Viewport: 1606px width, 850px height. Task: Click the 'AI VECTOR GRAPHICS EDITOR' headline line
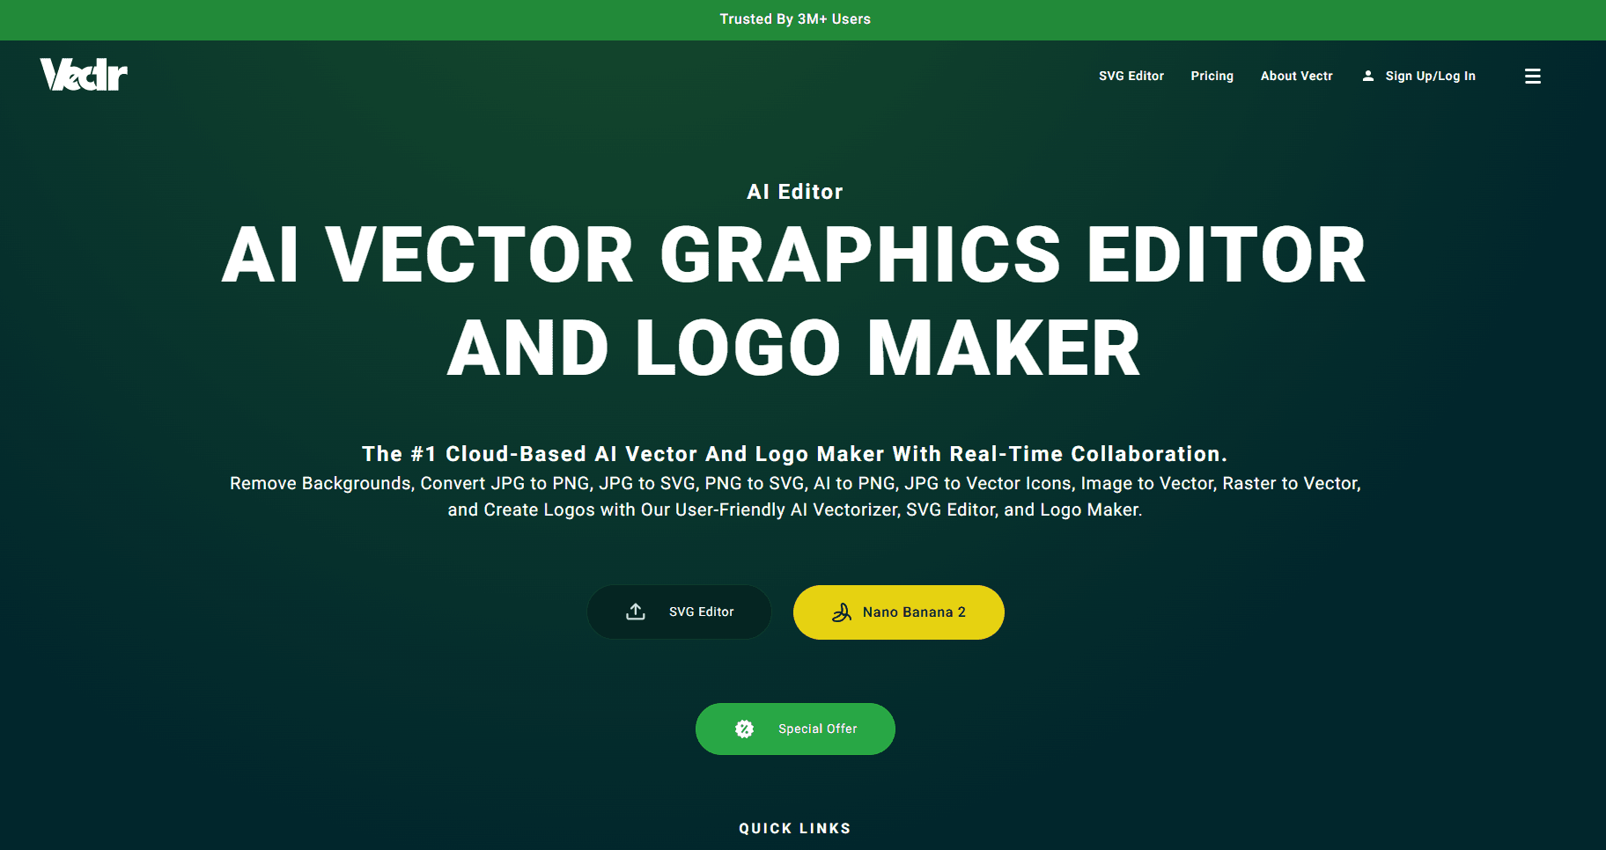click(794, 255)
